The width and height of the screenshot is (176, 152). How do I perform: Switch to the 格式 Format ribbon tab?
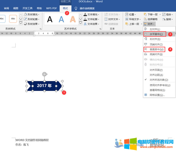coord(65,8)
